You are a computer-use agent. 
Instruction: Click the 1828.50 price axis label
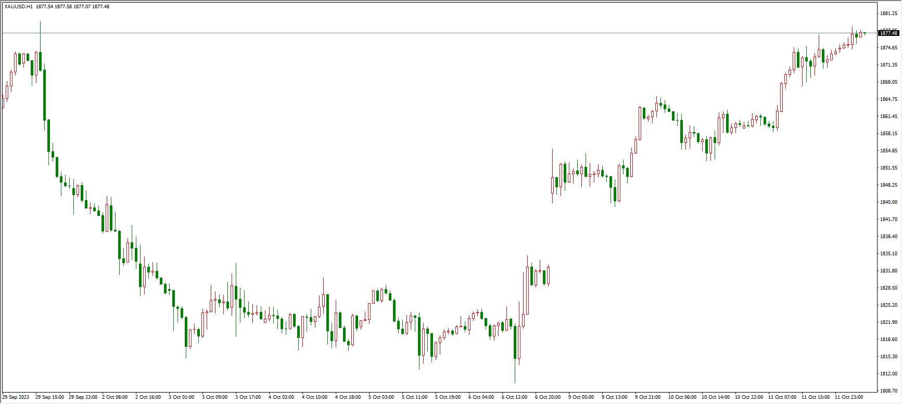click(x=888, y=288)
